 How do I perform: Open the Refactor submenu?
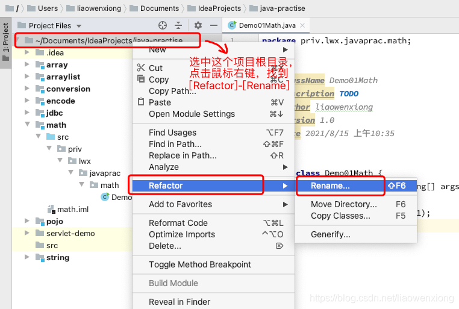(213, 186)
